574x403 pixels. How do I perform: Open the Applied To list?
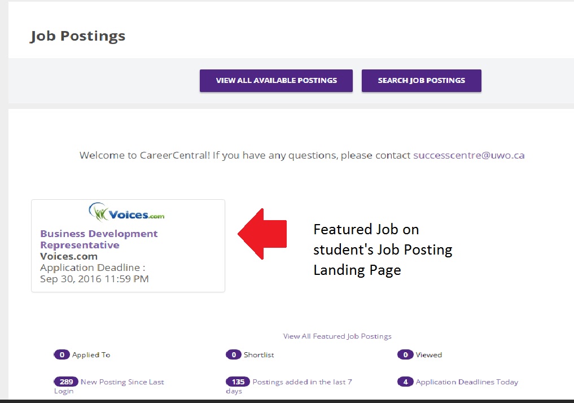pyautogui.click(x=91, y=354)
